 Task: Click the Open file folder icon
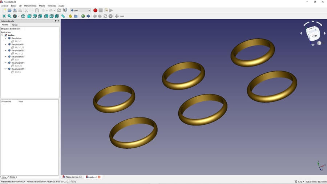[x=9, y=11]
